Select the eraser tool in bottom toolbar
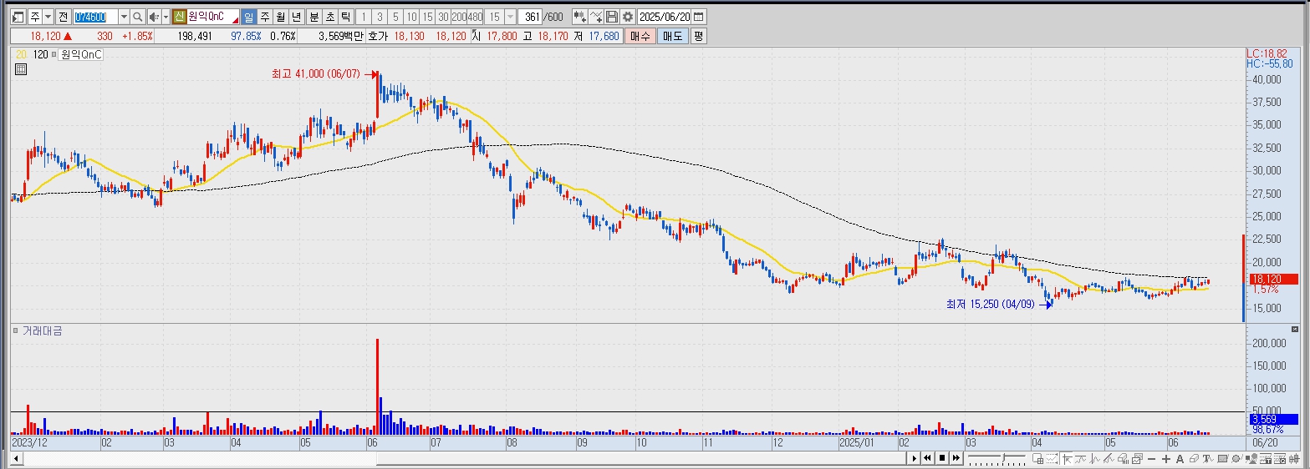This screenshot has width=1310, height=469. coord(1194,459)
